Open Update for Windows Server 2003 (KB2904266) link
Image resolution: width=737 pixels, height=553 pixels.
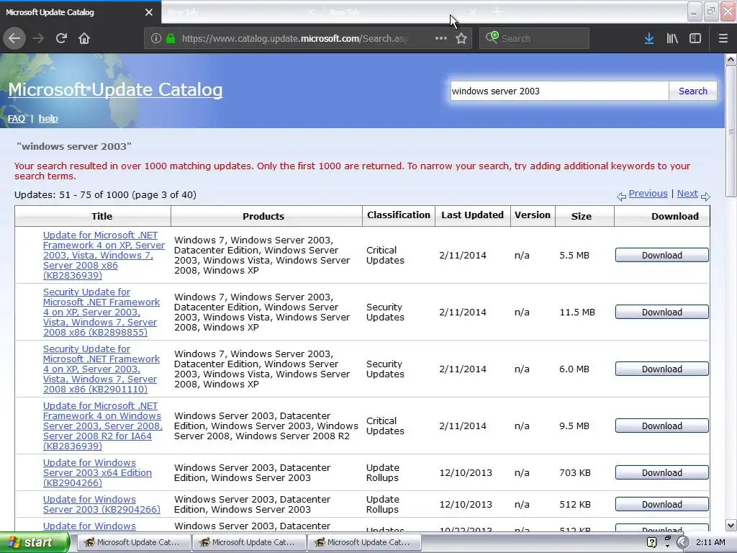101,505
